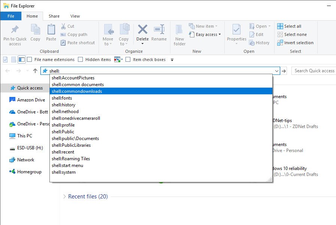
Task: Open the dropdown beside the colored grid icon
Action: click(122, 59)
